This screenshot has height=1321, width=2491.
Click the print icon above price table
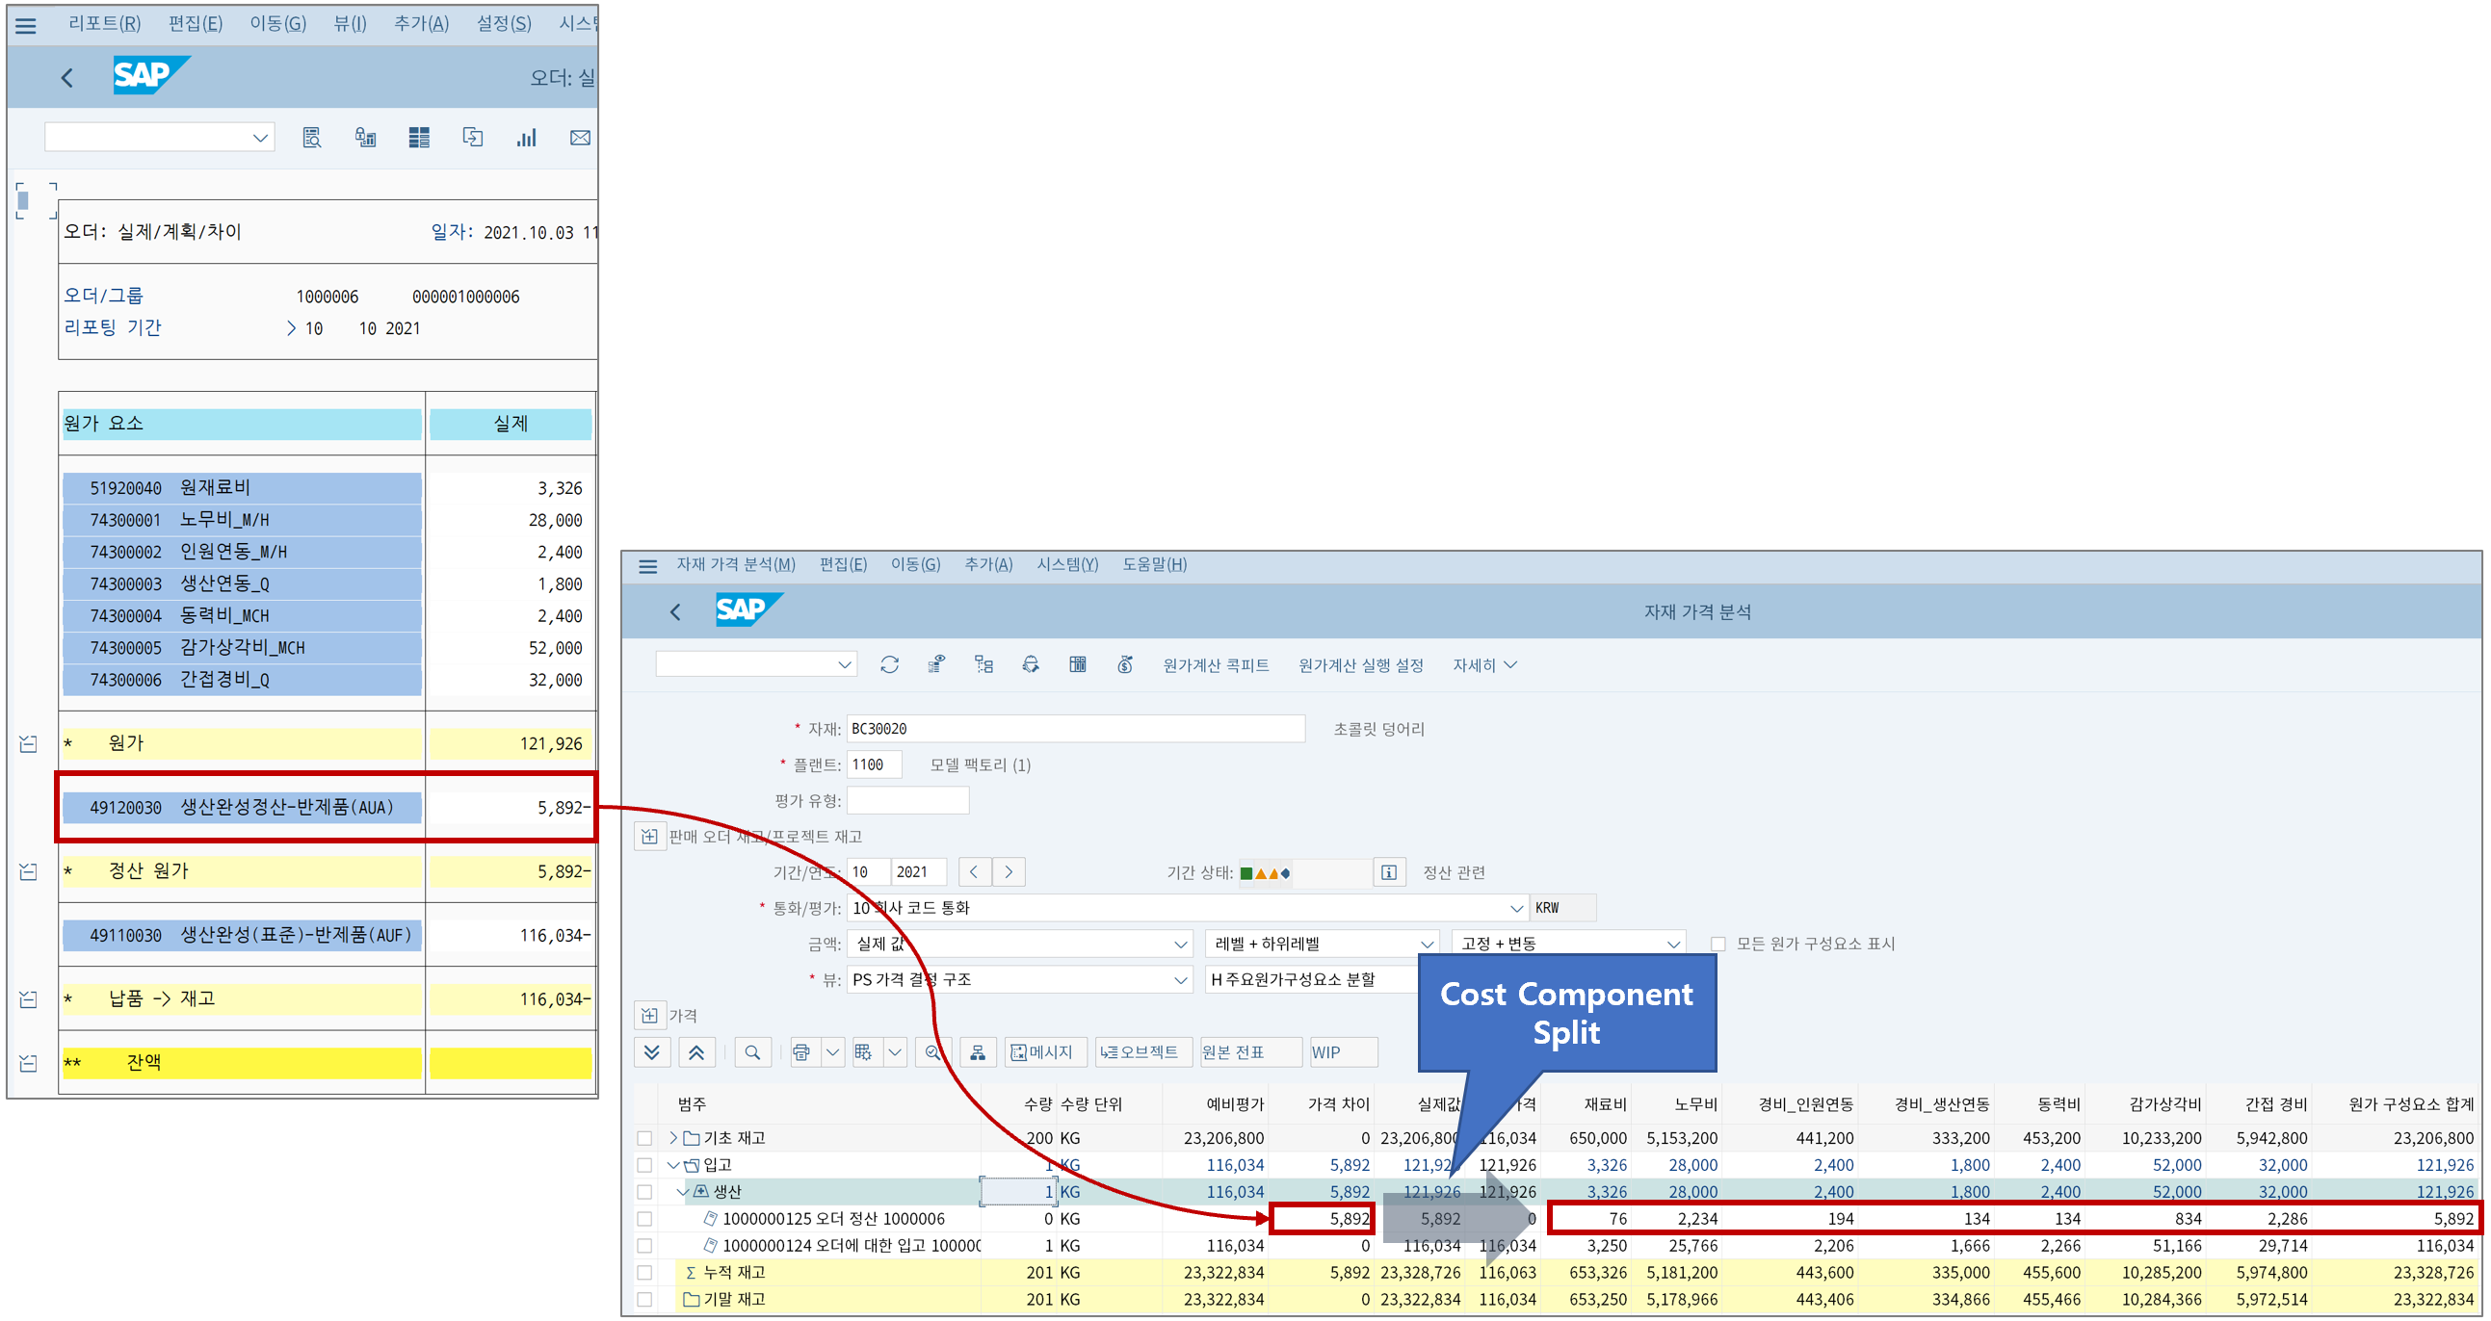(x=800, y=1052)
